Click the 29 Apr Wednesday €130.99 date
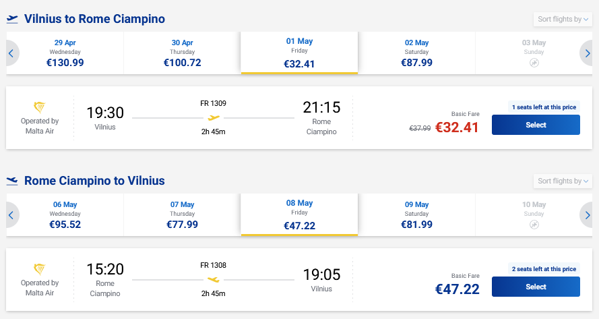Viewport: 599px width, 319px height. tap(65, 53)
